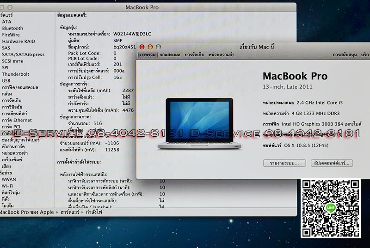The image size is (370, 248).
Task: Click cycle count value 516
Action: tap(98, 123)
